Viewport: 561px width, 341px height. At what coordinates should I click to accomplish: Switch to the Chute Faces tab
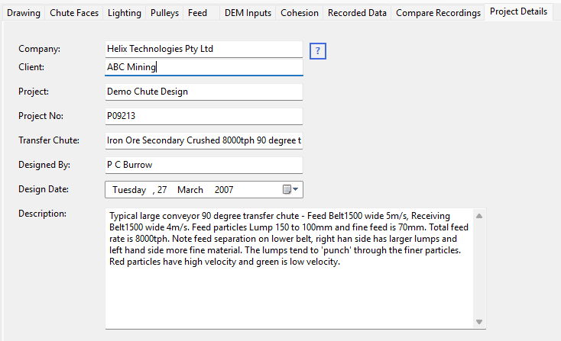(x=74, y=13)
